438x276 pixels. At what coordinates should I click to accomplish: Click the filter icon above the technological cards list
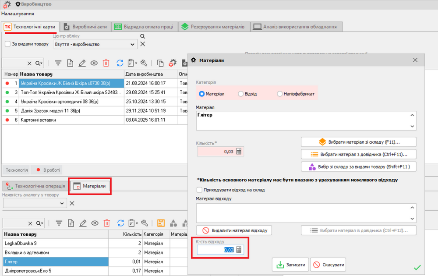click(58, 63)
